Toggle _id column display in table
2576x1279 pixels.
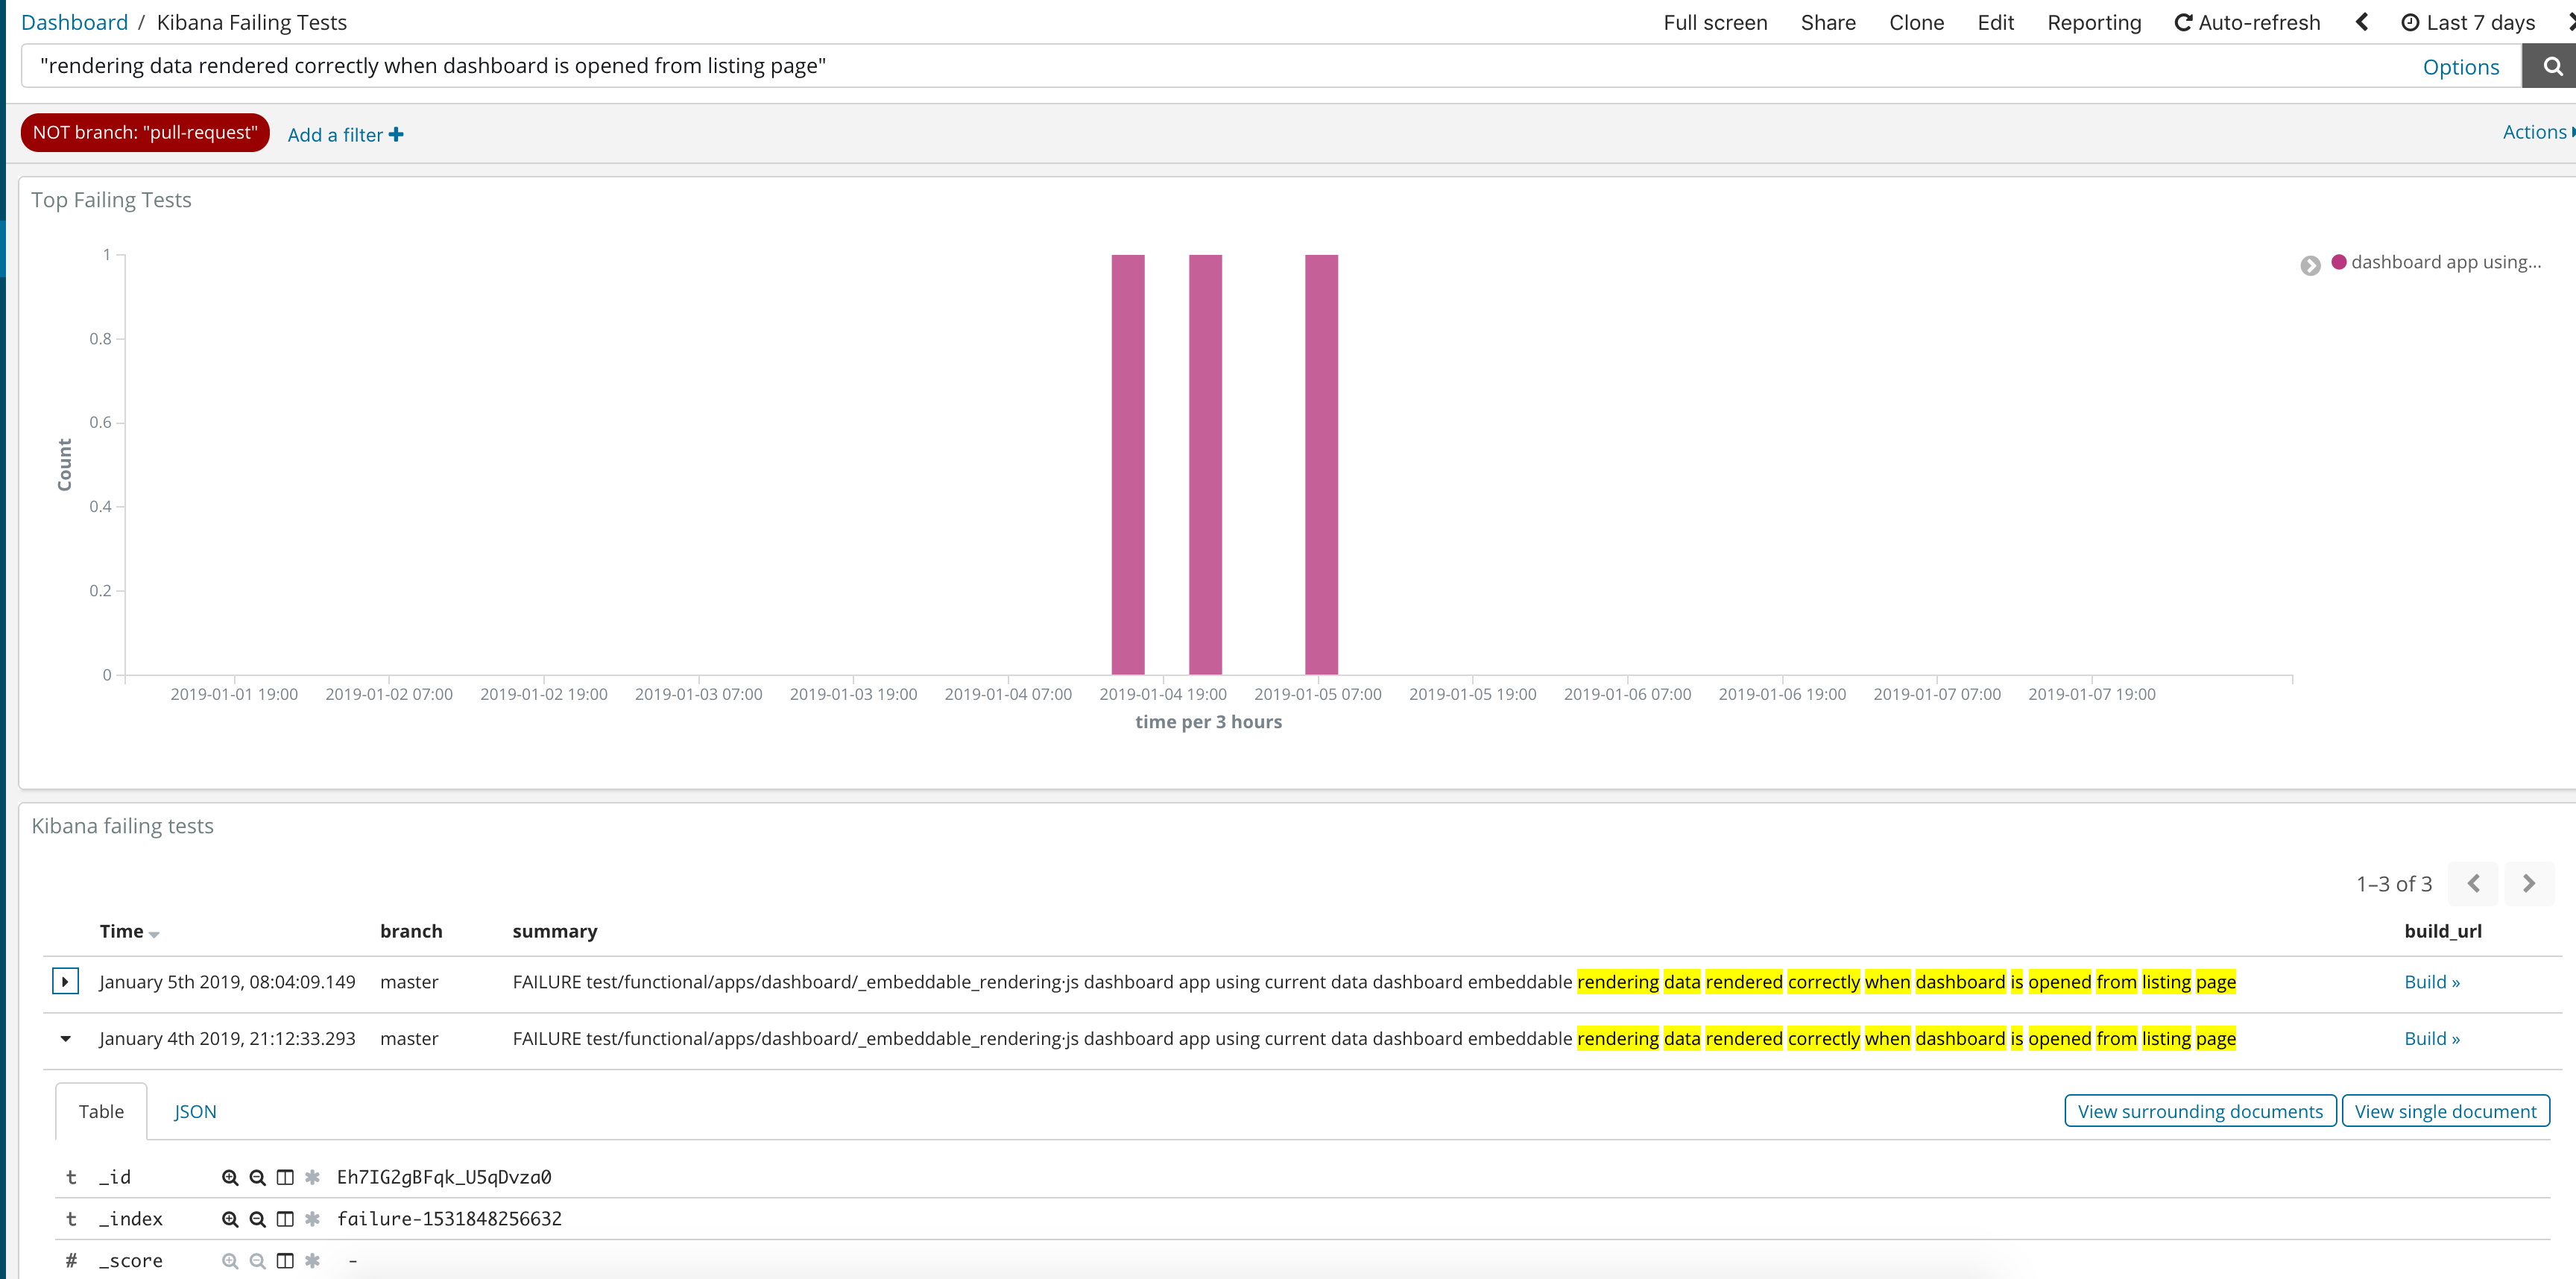coord(285,1177)
